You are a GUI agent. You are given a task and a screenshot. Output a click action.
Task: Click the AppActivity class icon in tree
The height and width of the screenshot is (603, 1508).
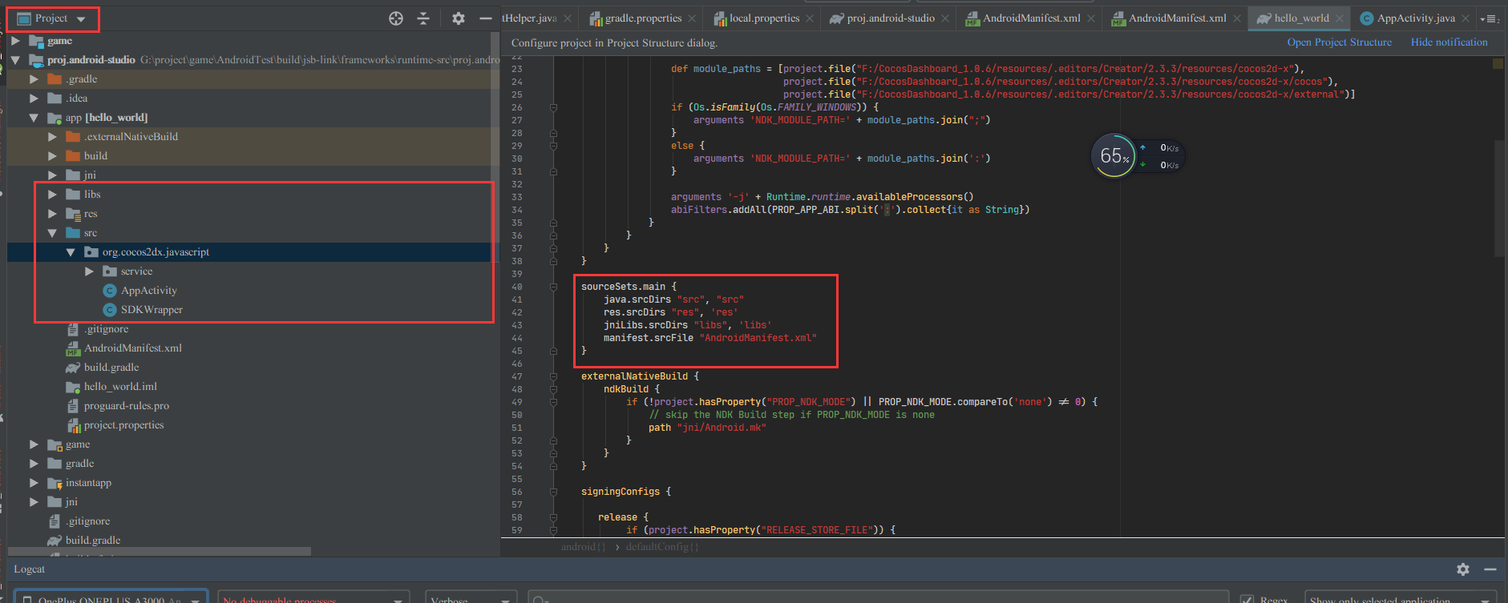(x=110, y=291)
